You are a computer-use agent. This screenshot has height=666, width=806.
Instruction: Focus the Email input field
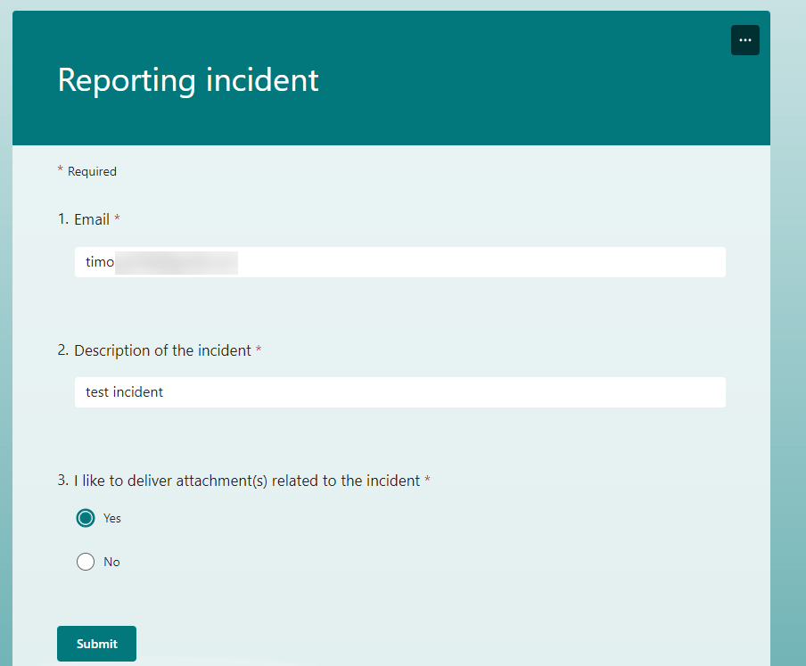(x=481, y=262)
